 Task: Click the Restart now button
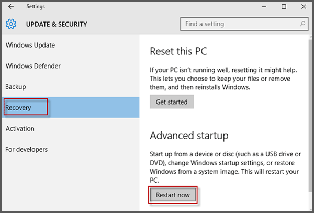pos(173,195)
